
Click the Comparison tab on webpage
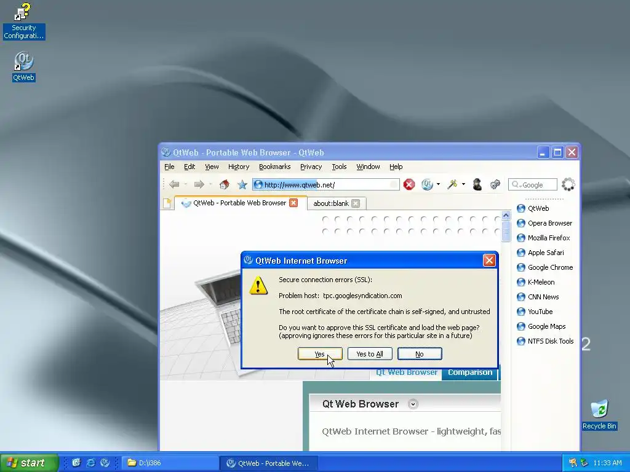pos(469,372)
